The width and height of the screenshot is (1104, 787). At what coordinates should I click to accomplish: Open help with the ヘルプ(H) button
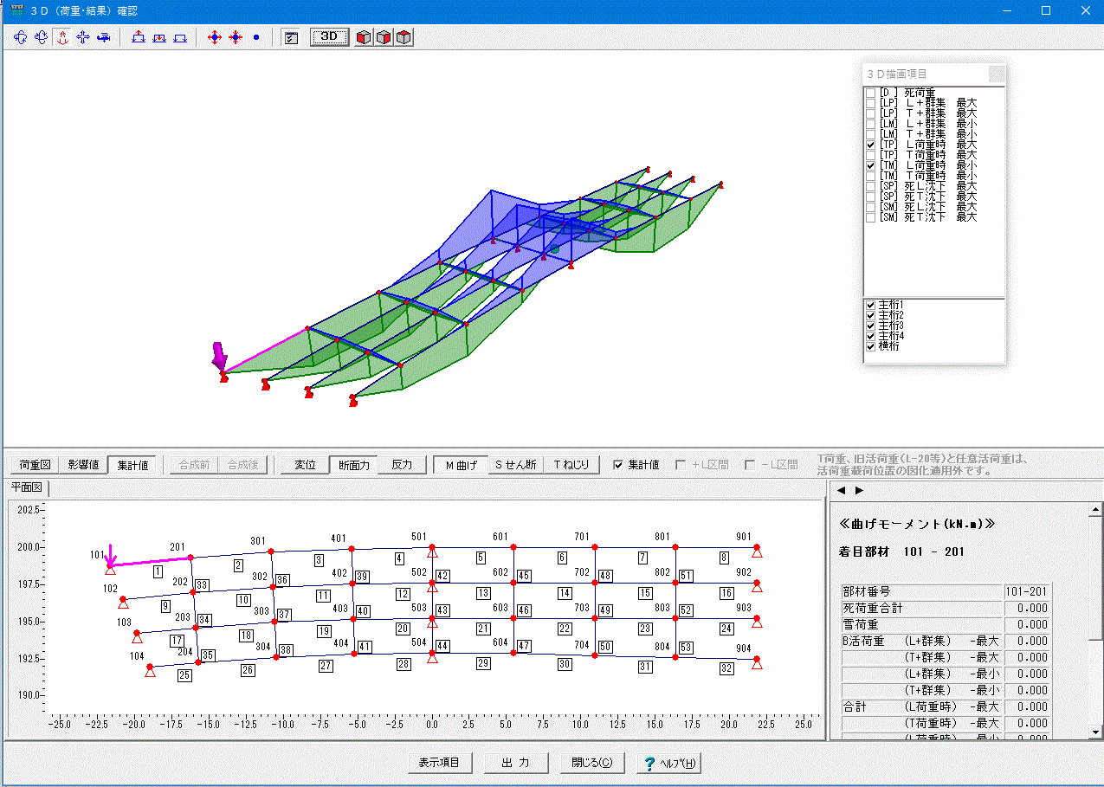668,763
